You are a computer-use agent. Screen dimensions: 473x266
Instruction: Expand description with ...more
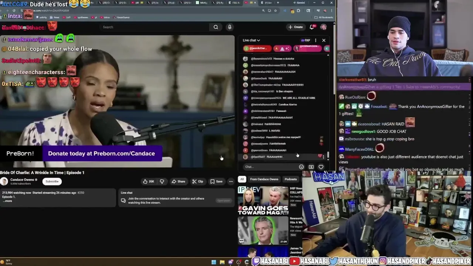pyautogui.click(x=8, y=201)
